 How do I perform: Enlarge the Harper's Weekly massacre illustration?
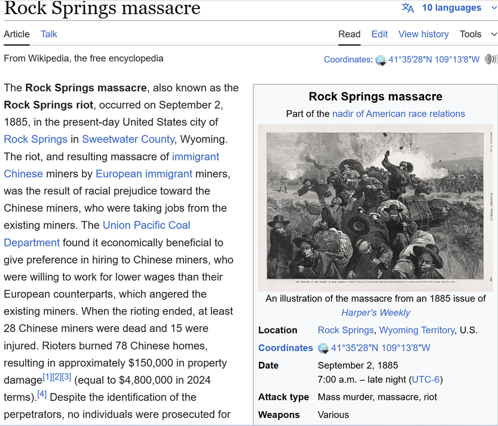[375, 207]
